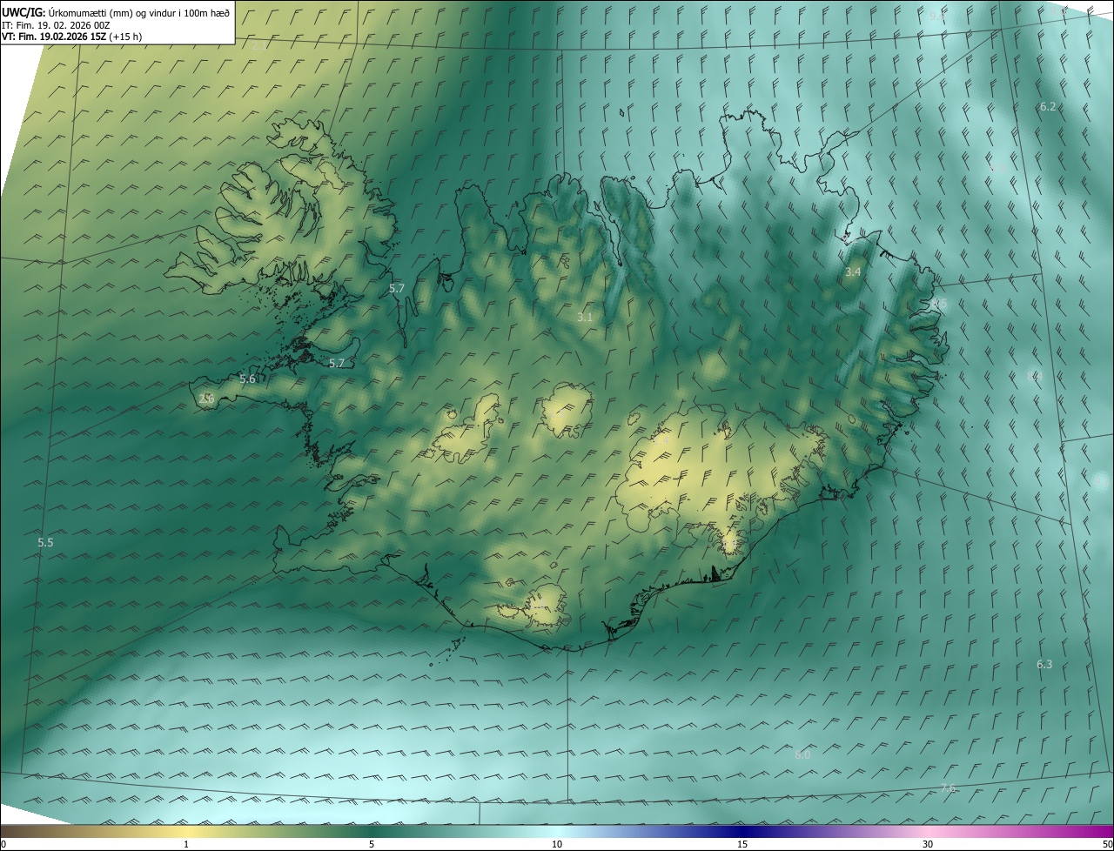Click the colorbar tick label 1
The image size is (1114, 851).
186,845
